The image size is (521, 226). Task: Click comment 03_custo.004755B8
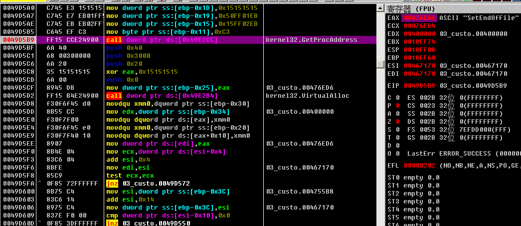(x=300, y=191)
